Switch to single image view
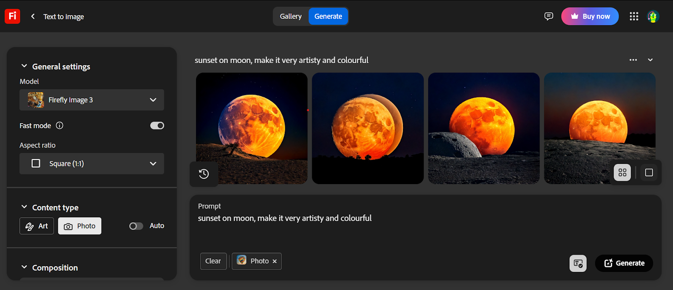The height and width of the screenshot is (290, 673). click(649, 172)
